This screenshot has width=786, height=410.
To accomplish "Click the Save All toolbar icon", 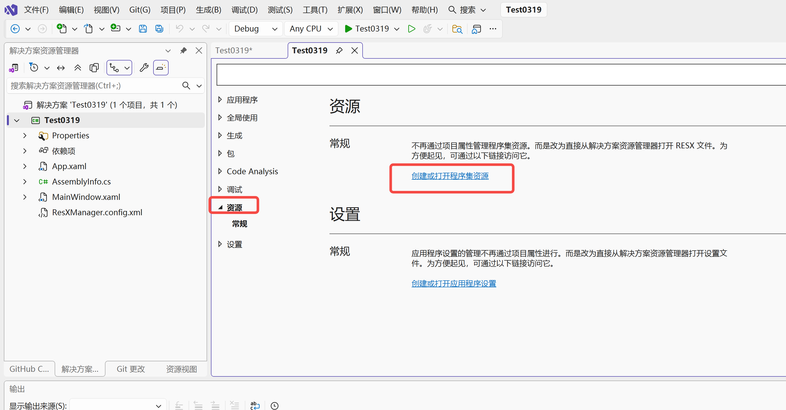I will coord(159,29).
